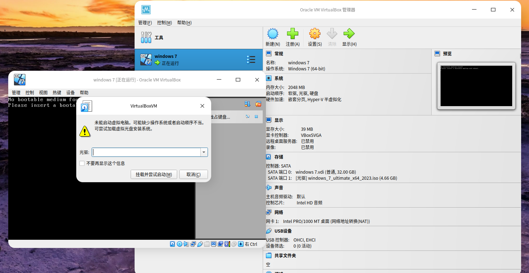Image resolution: width=529 pixels, height=273 pixels.
Task: Click the optical disc indicator in the VM status bar
Action: [179, 244]
